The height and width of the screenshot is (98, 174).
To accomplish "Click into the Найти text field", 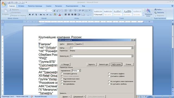I will coord(101,48).
